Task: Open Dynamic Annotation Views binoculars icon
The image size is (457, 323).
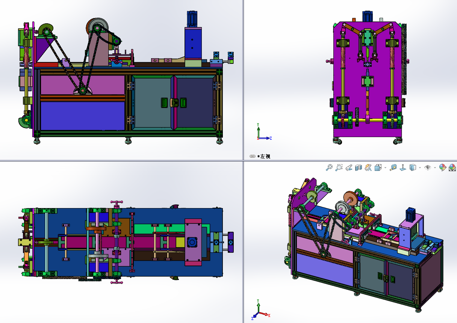Action: (x=368, y=168)
